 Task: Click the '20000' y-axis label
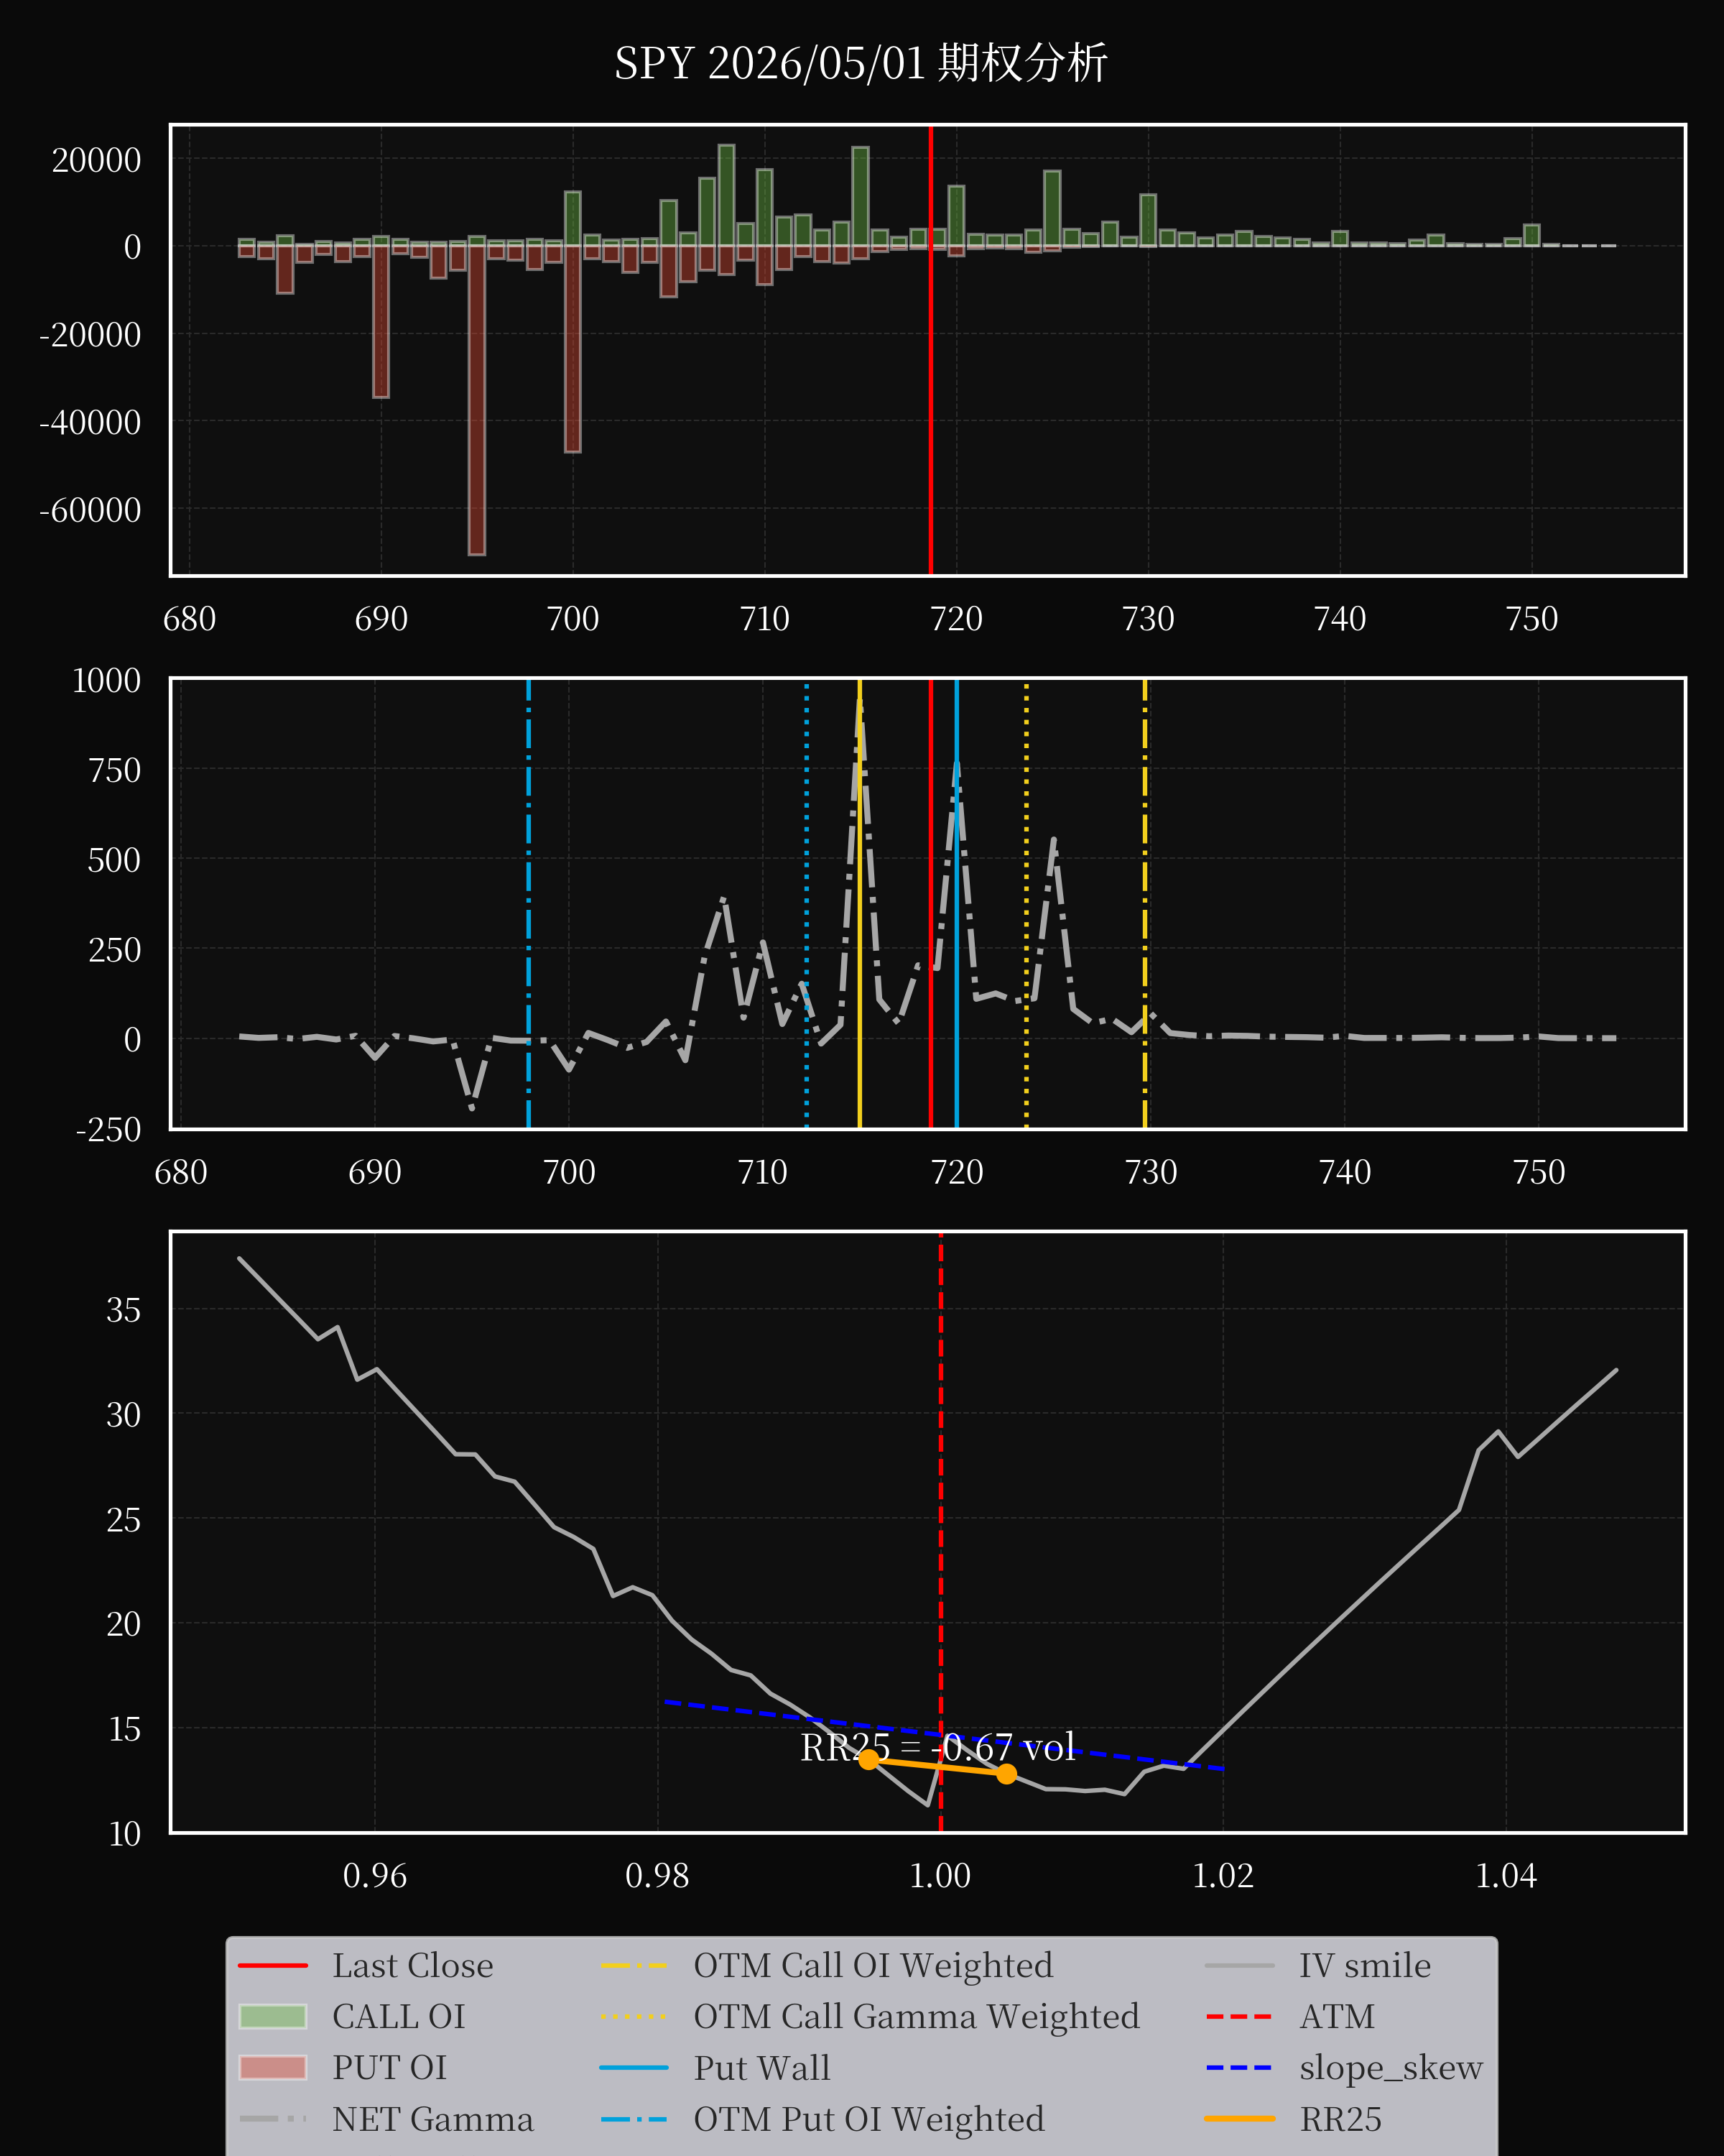(x=97, y=160)
